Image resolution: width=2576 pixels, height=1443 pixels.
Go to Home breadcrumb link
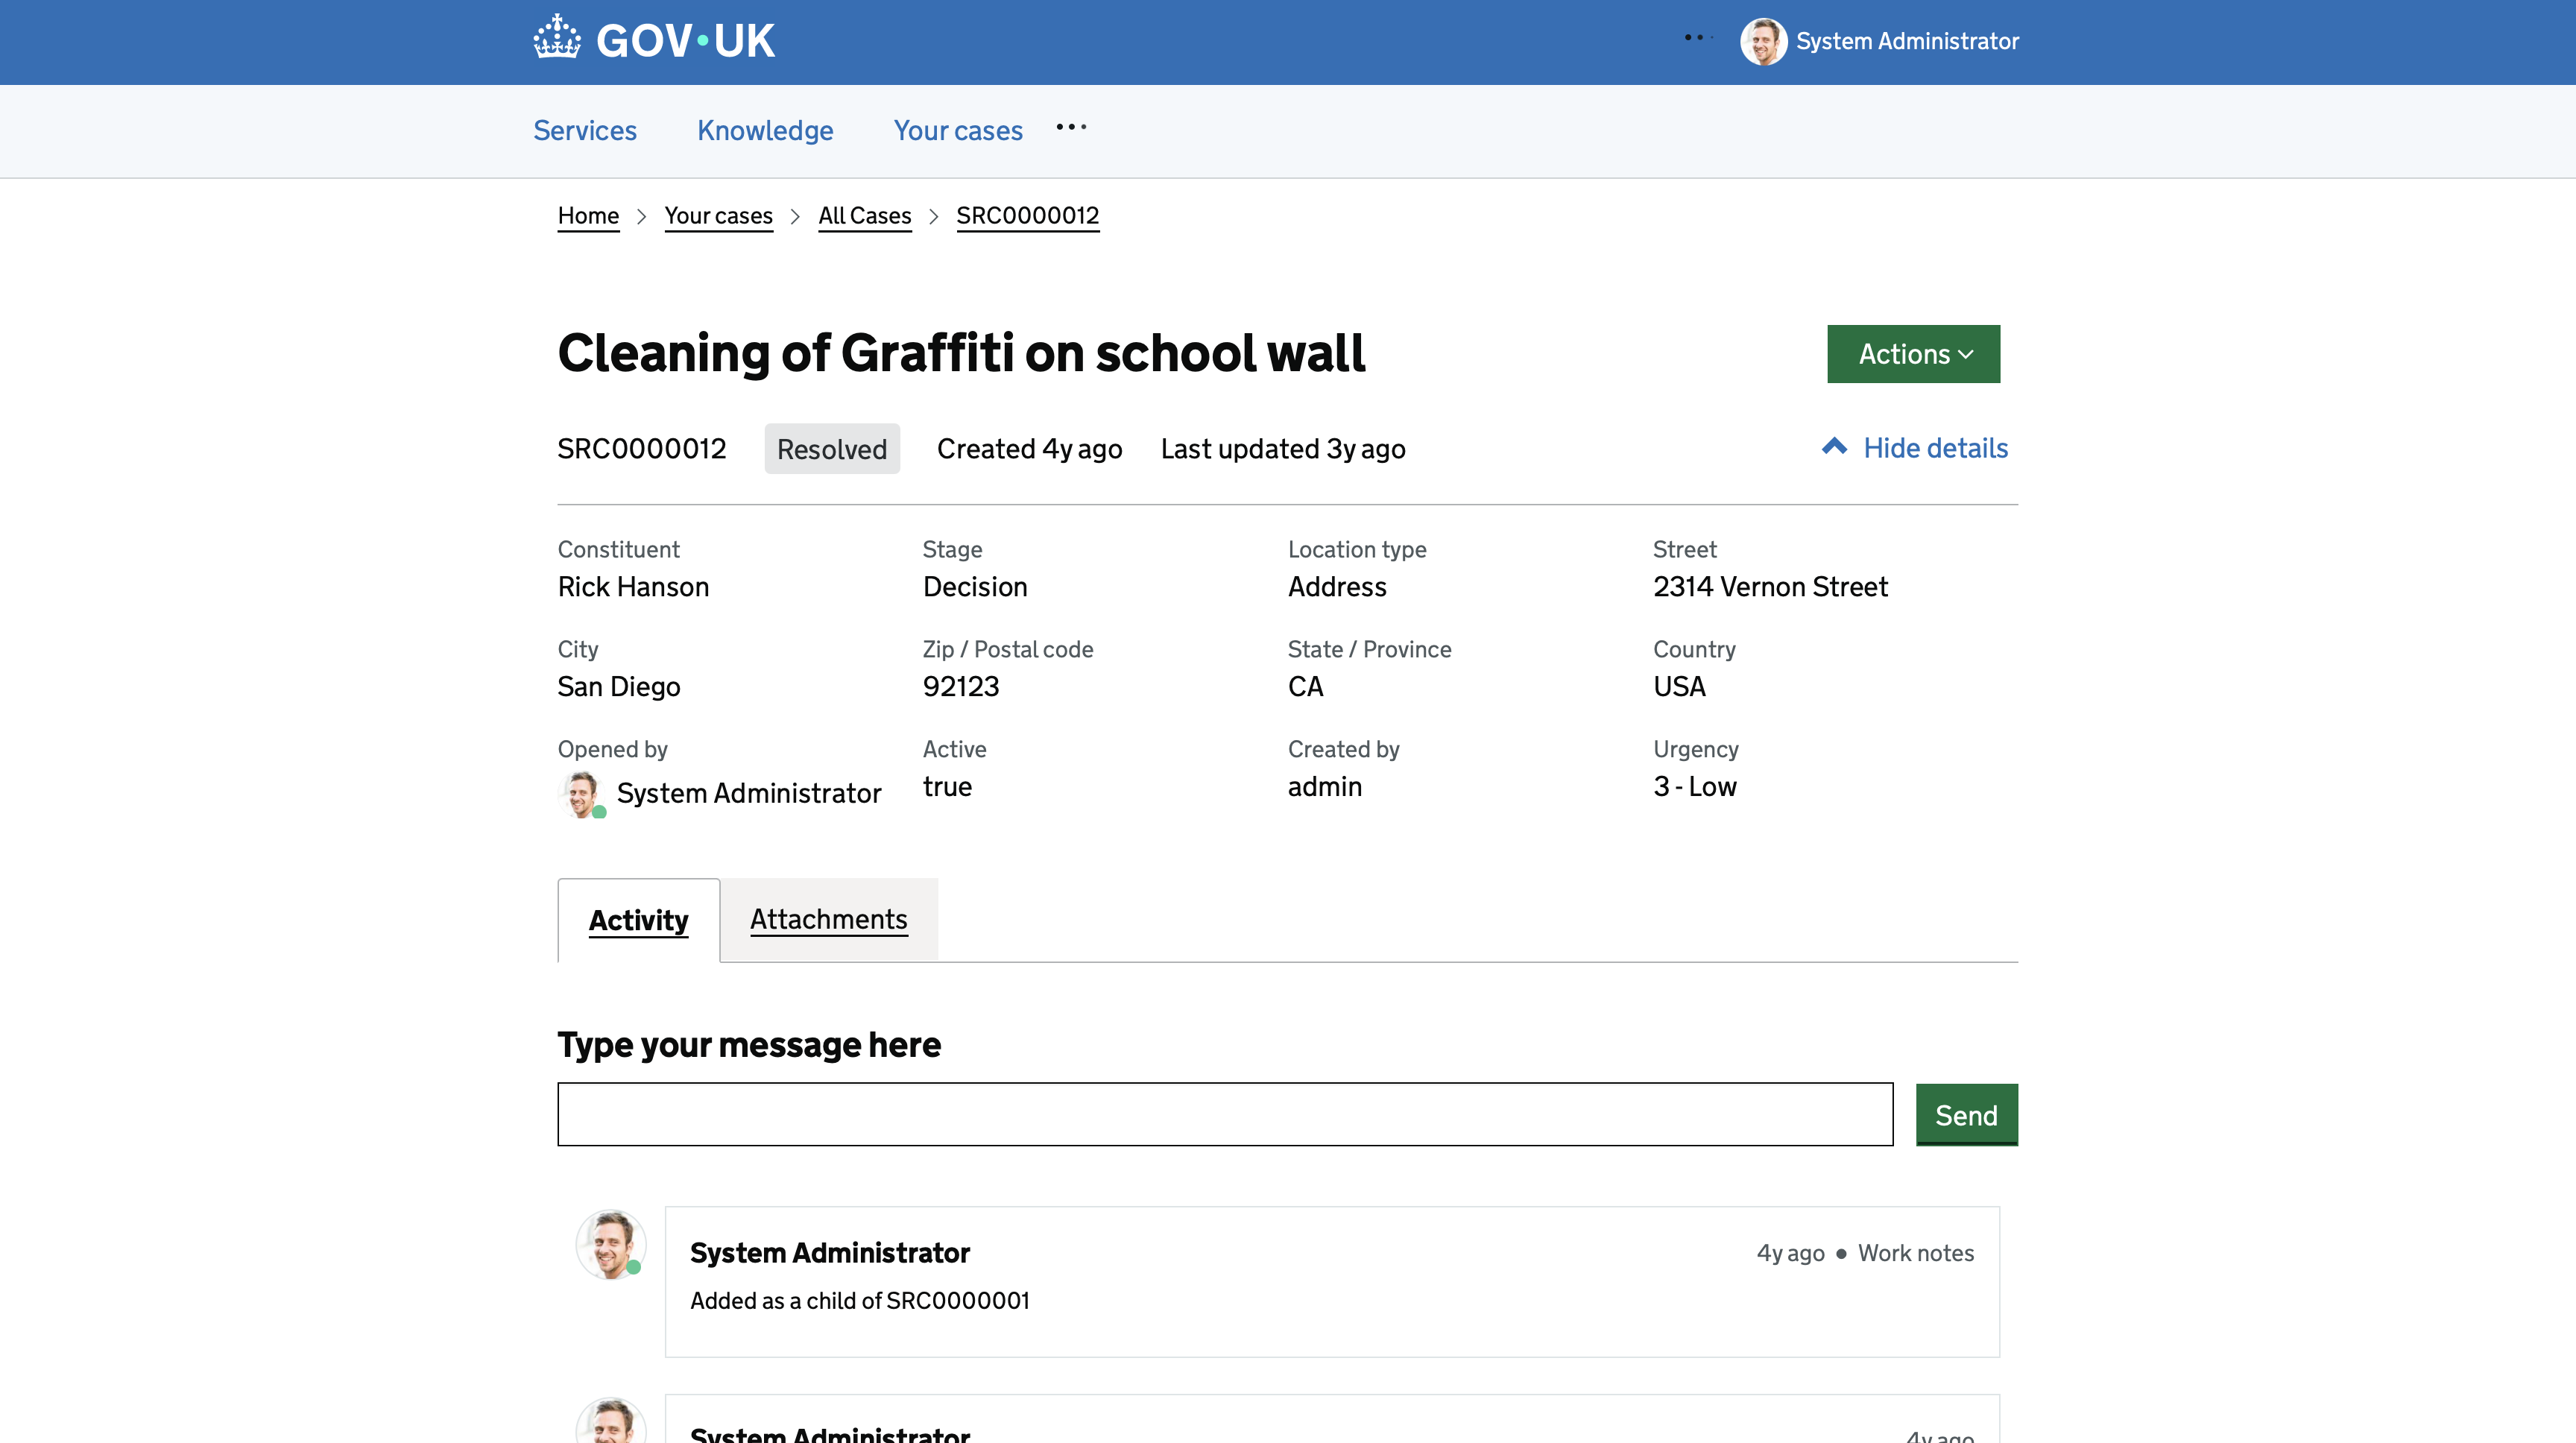(x=588, y=216)
